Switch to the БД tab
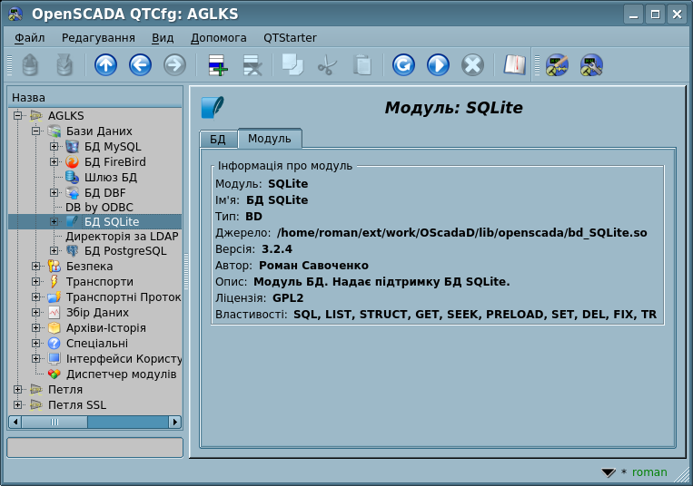 coord(218,139)
